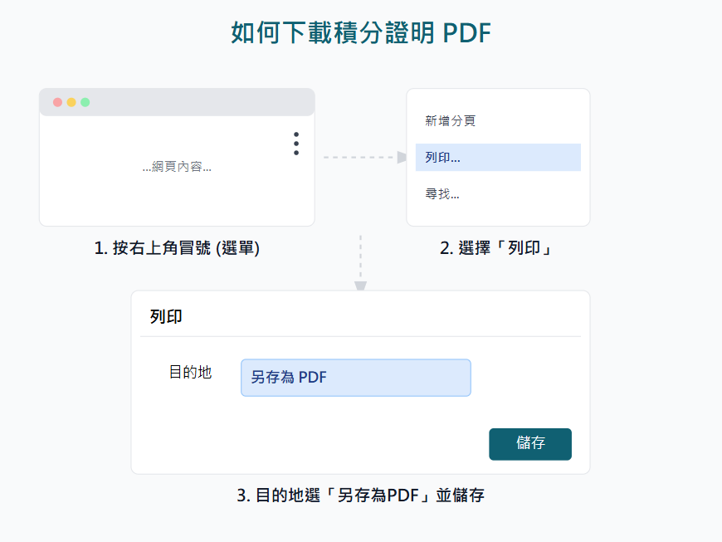The image size is (722, 542).
Task: Click the step 3 caption about 另存為PDF
Action: coord(360,496)
